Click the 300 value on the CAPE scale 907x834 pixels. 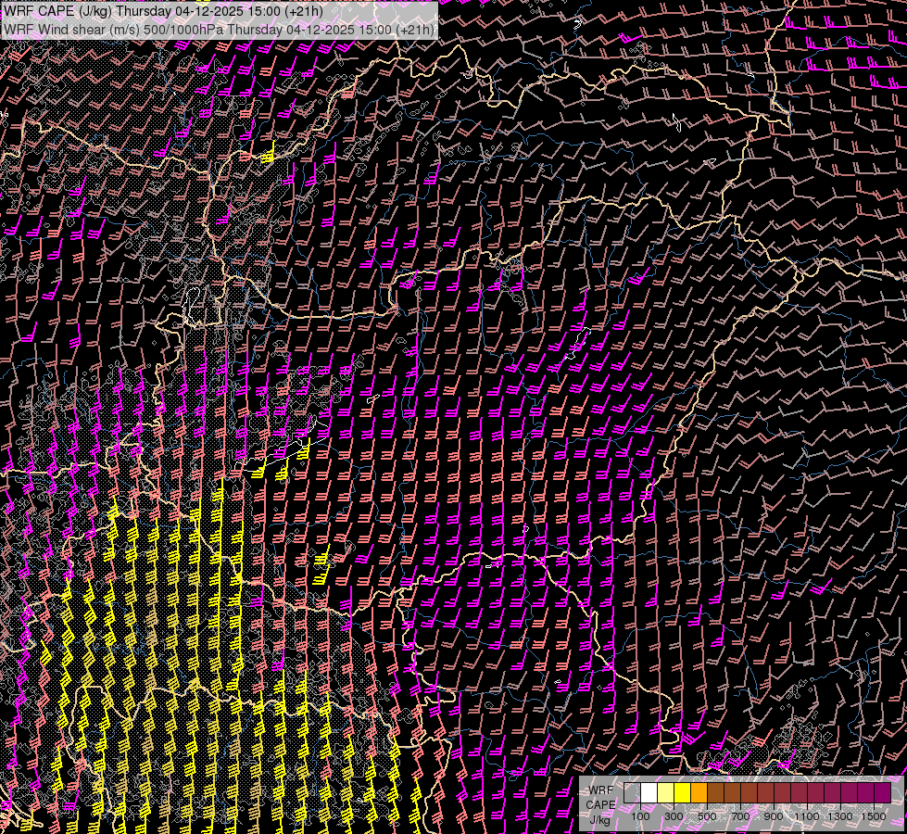pos(674,816)
